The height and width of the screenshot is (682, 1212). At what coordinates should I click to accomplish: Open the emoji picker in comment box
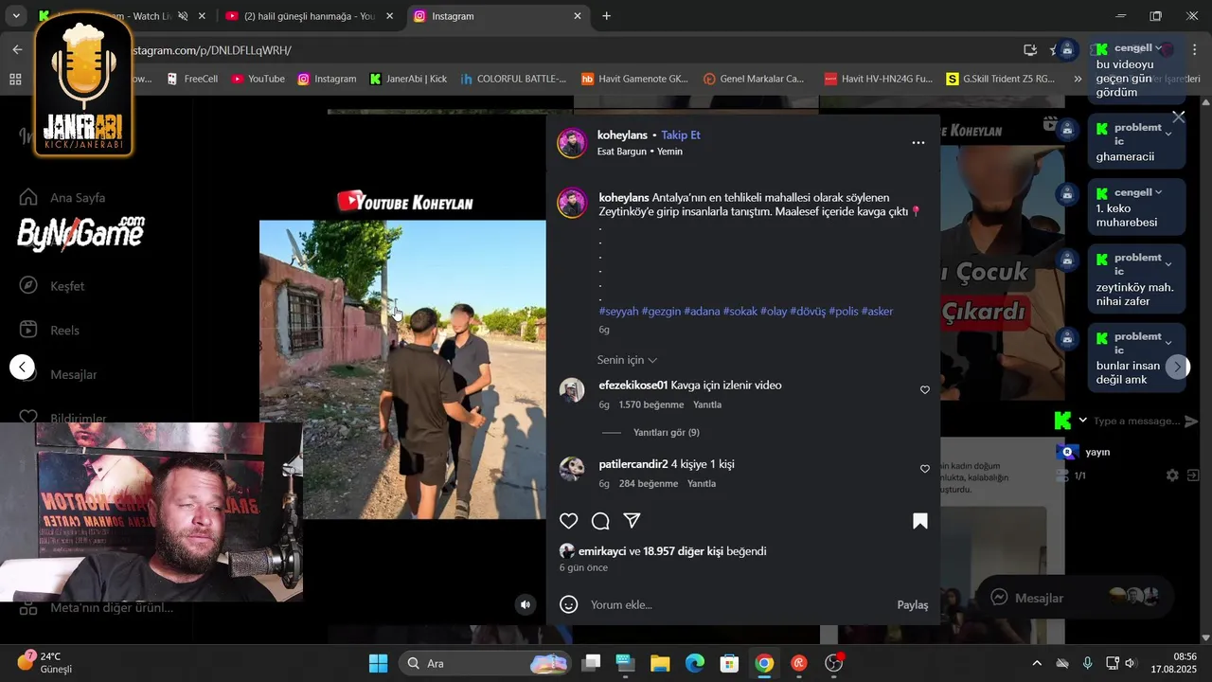569,604
